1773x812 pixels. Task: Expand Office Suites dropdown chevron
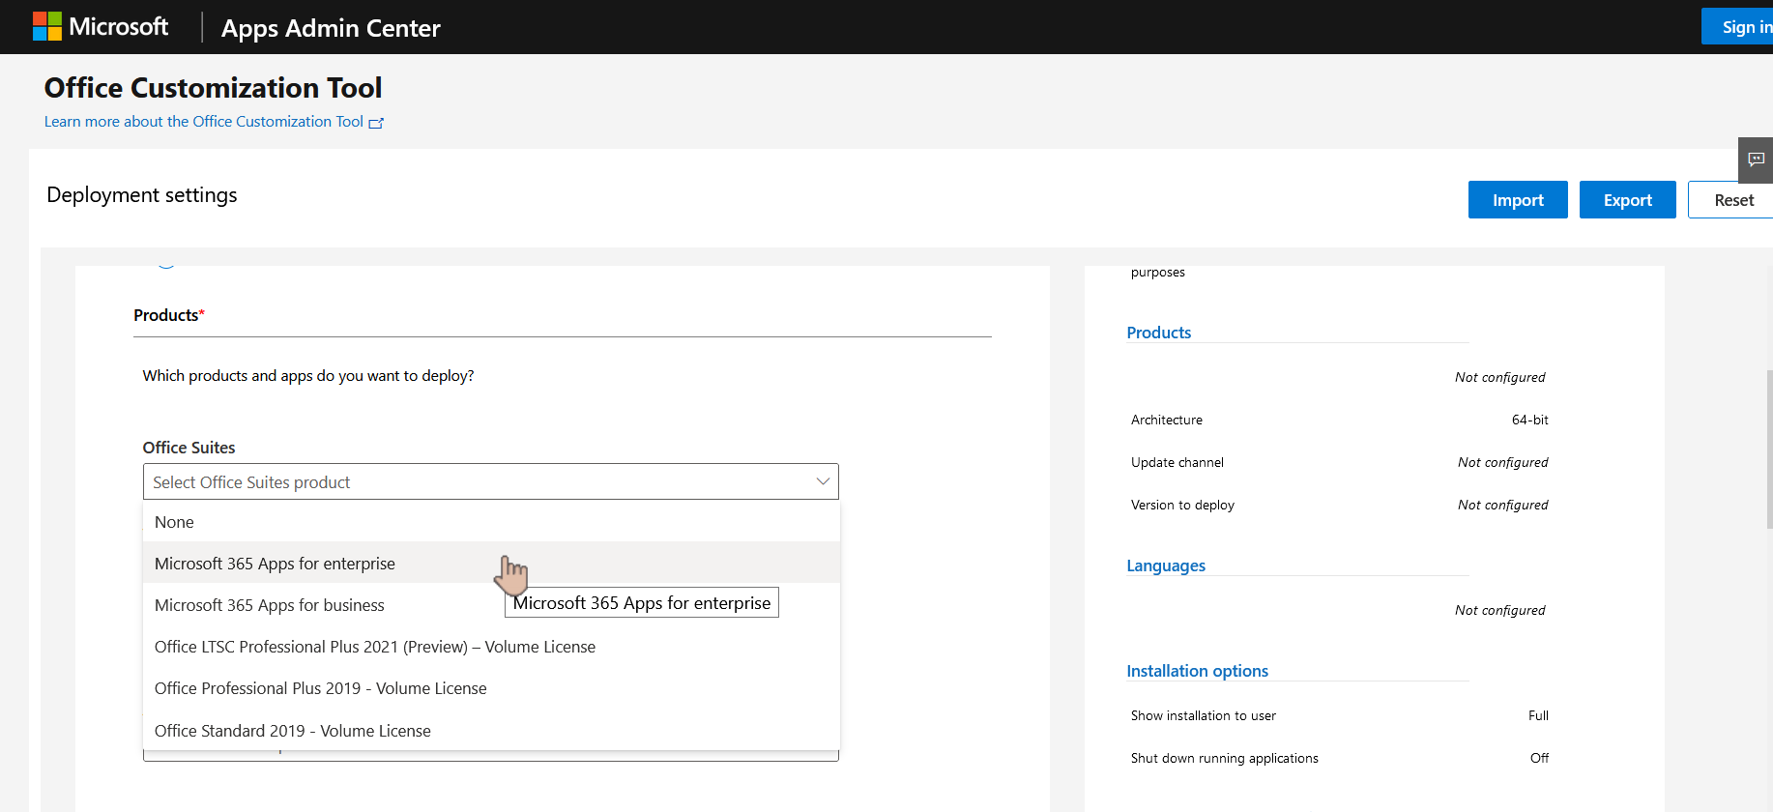(x=823, y=481)
